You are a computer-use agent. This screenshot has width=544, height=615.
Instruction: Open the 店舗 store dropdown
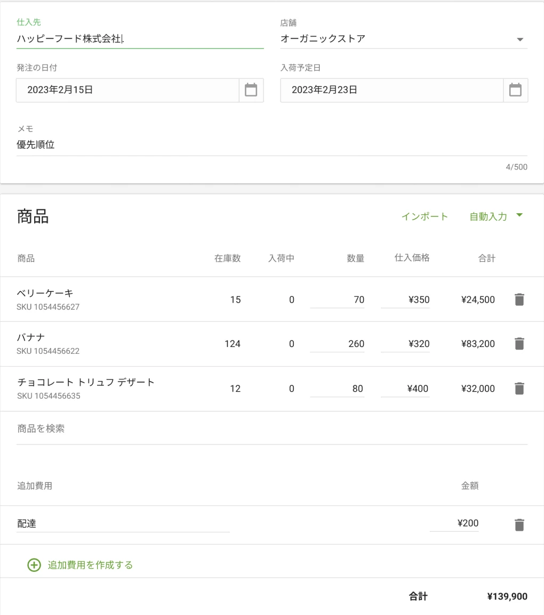tap(520, 38)
